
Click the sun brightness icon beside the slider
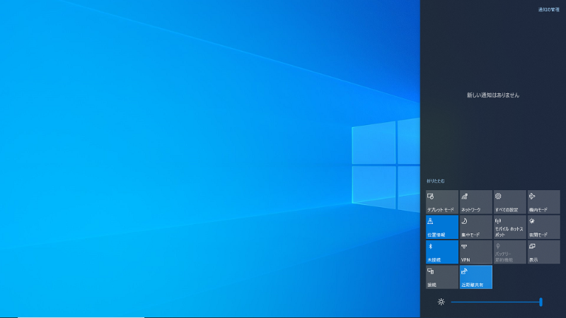[441, 302]
